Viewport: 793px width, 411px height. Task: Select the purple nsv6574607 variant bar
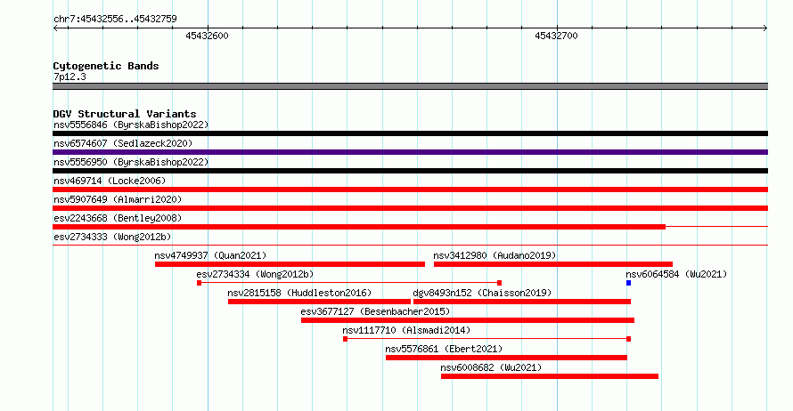point(410,152)
